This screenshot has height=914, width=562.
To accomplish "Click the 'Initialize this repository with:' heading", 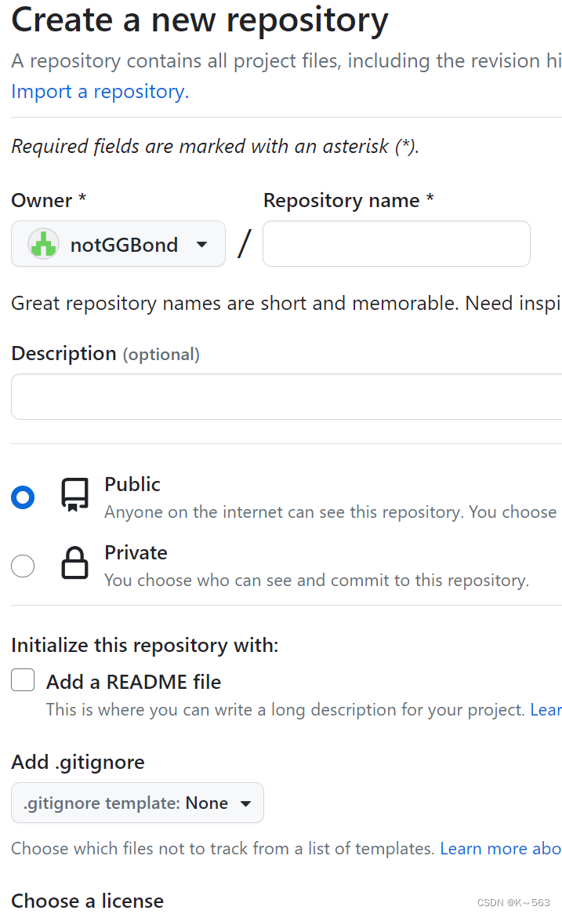I will 145,645.
